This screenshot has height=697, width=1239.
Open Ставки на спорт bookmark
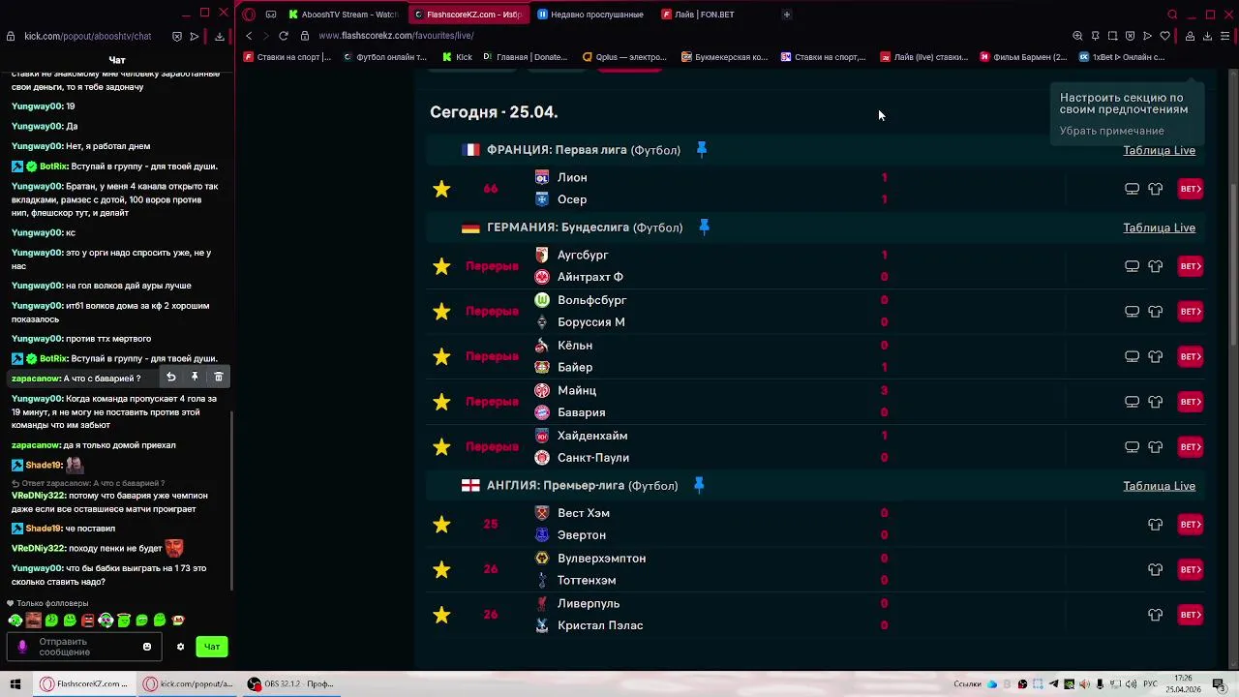tap(287, 57)
